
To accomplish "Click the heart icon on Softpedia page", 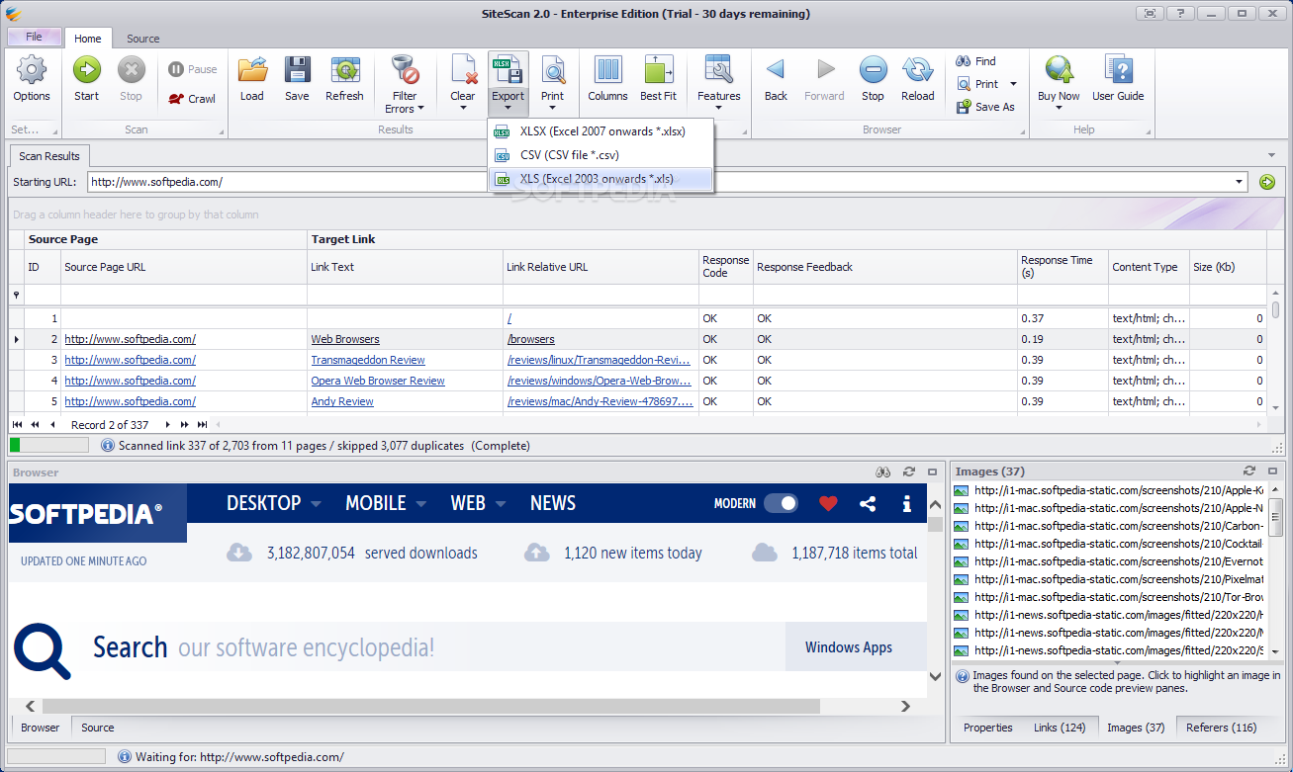I will tap(828, 503).
